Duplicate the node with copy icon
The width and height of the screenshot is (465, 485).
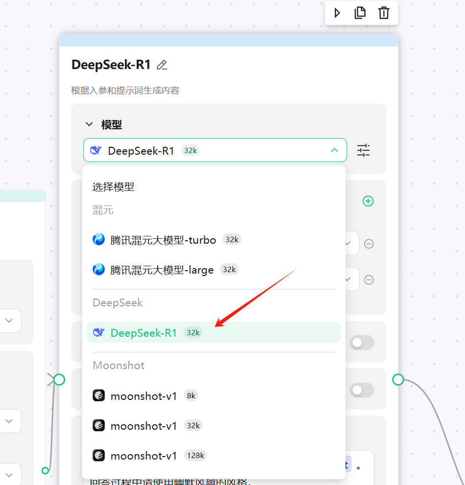coord(360,13)
